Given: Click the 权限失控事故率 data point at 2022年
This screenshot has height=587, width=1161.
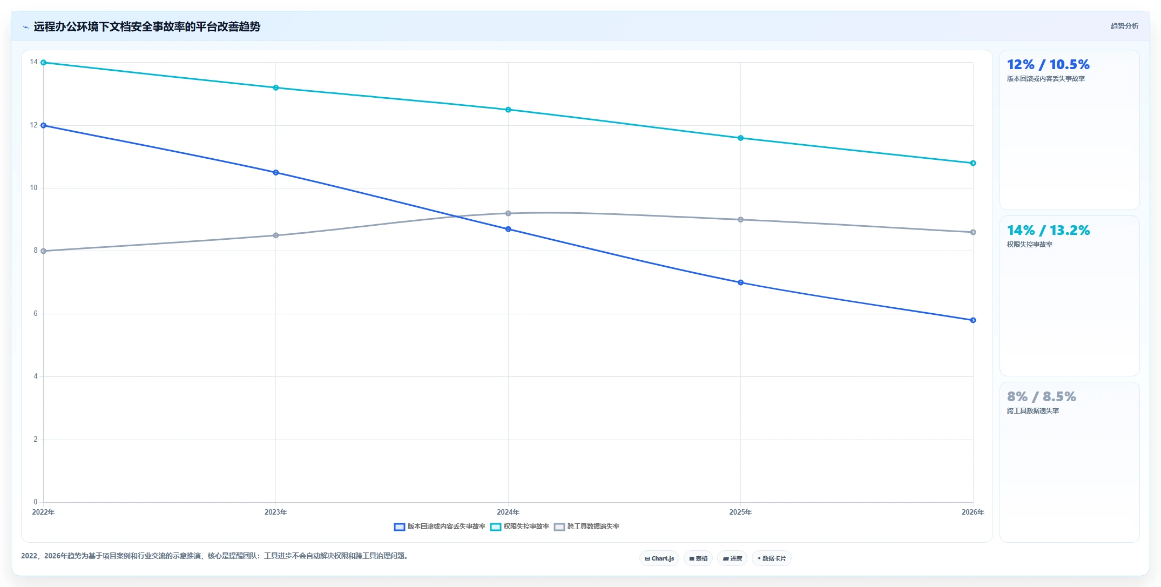Looking at the screenshot, I should point(44,63).
